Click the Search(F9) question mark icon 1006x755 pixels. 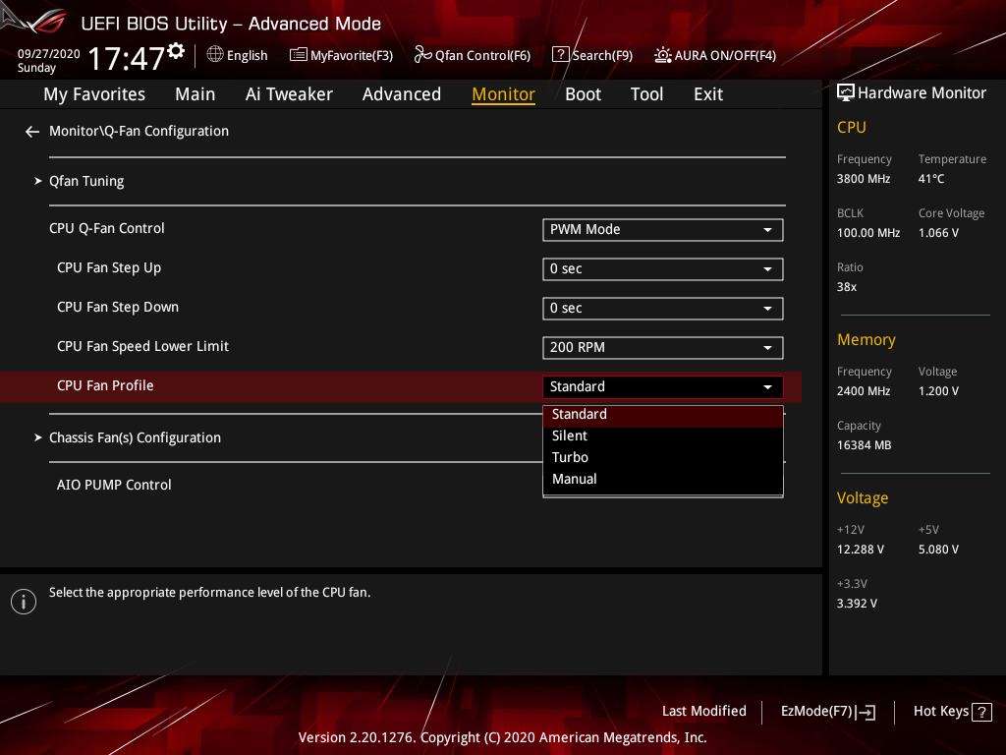[560, 55]
